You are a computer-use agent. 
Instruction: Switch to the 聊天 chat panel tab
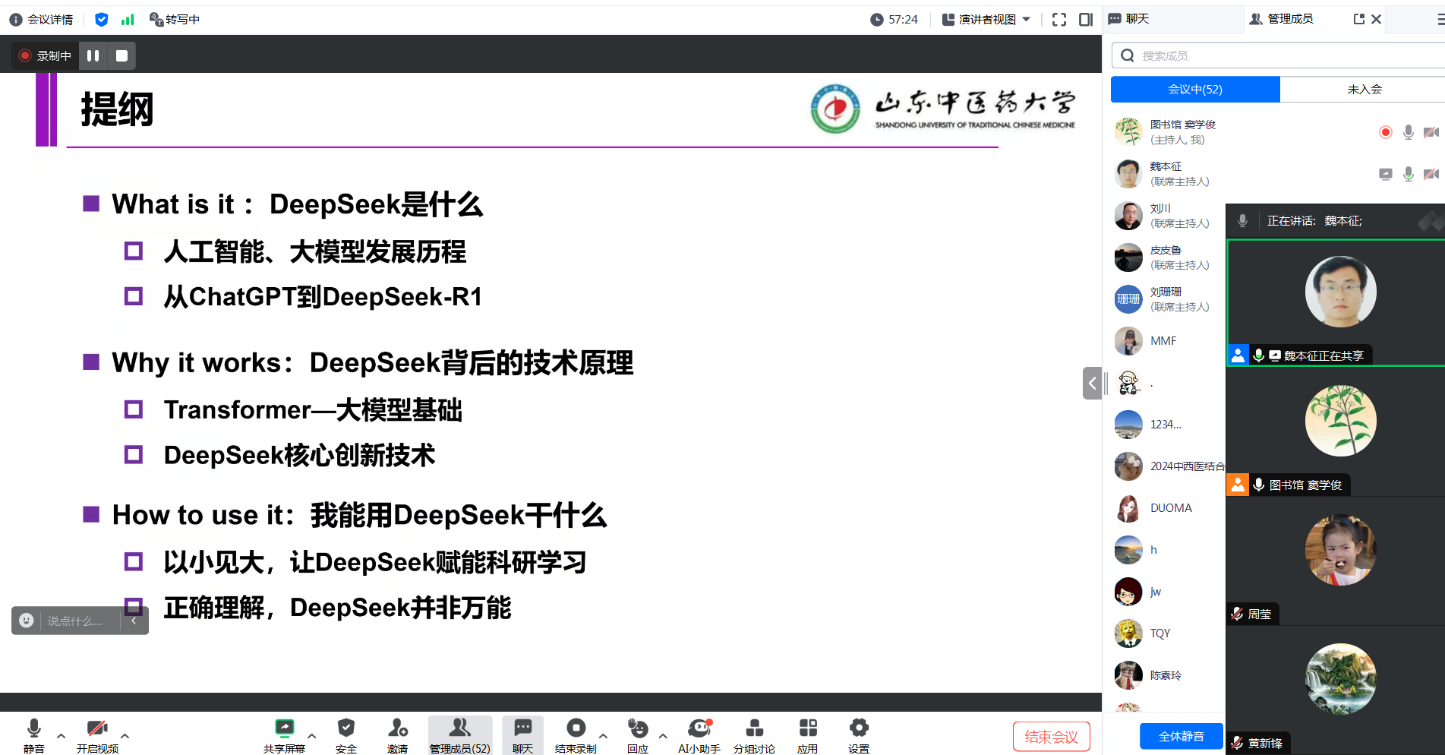(x=1130, y=19)
